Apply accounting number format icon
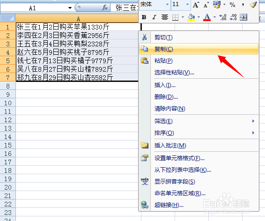This screenshot has height=221, width=265. [217, 5]
